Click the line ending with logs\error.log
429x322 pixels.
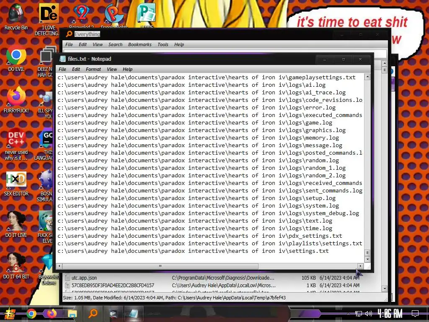[196, 108]
